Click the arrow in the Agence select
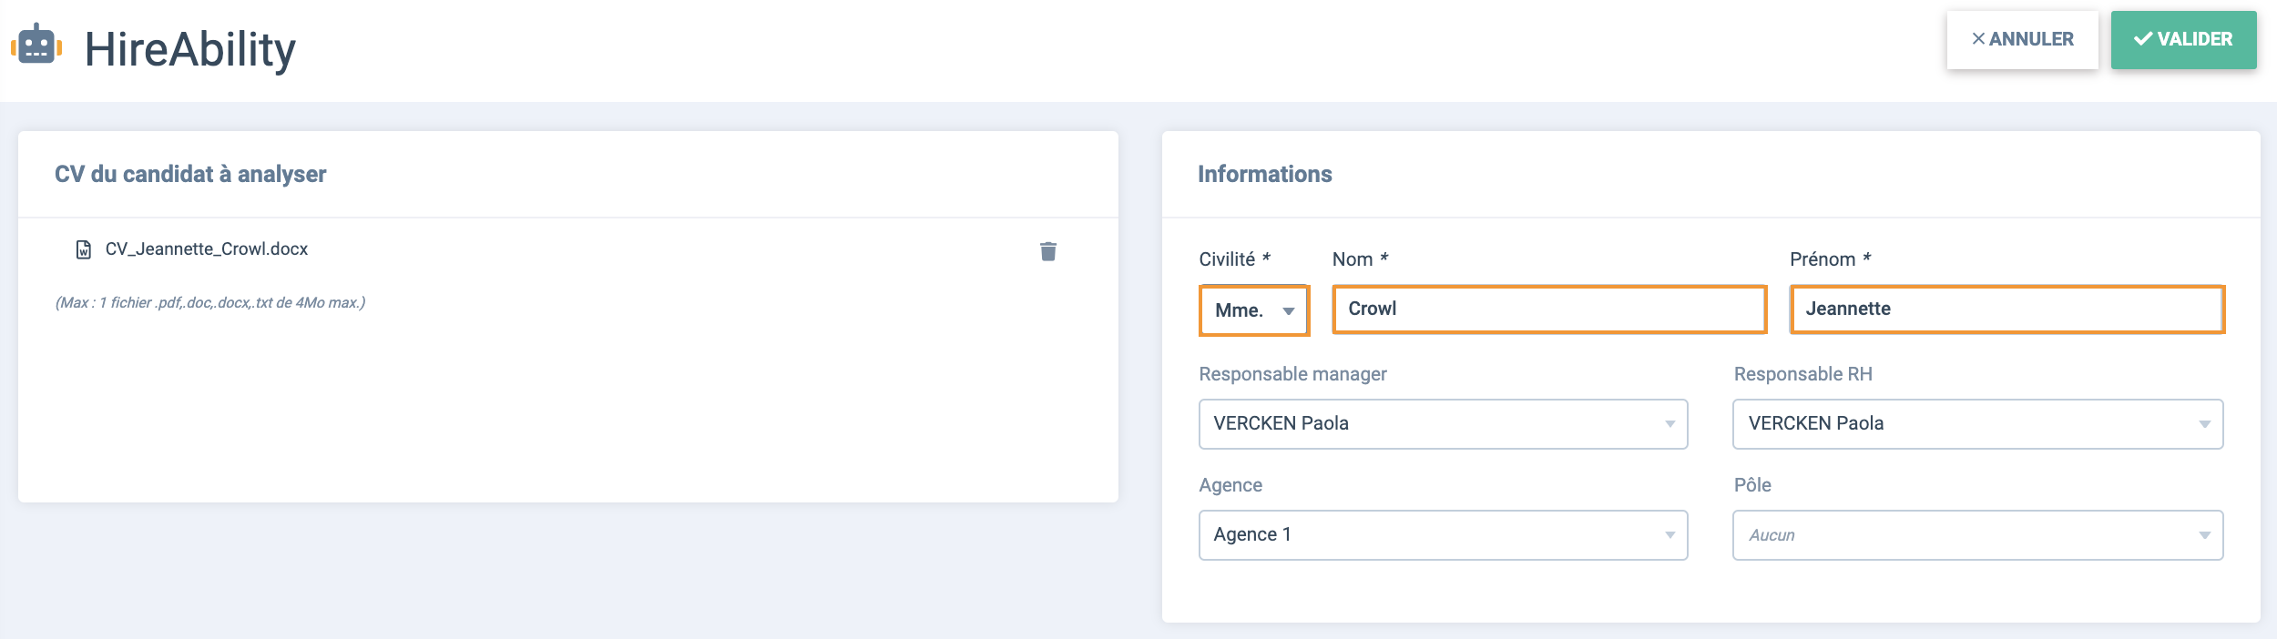The height and width of the screenshot is (639, 2277). tap(1670, 535)
